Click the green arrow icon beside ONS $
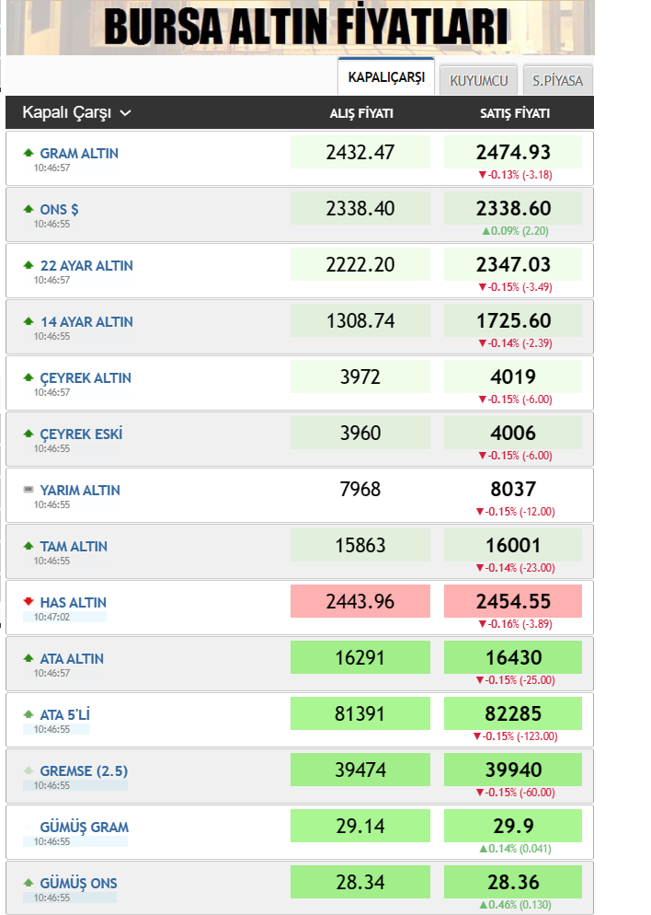Screen dimensions: 651x915 tap(29, 209)
